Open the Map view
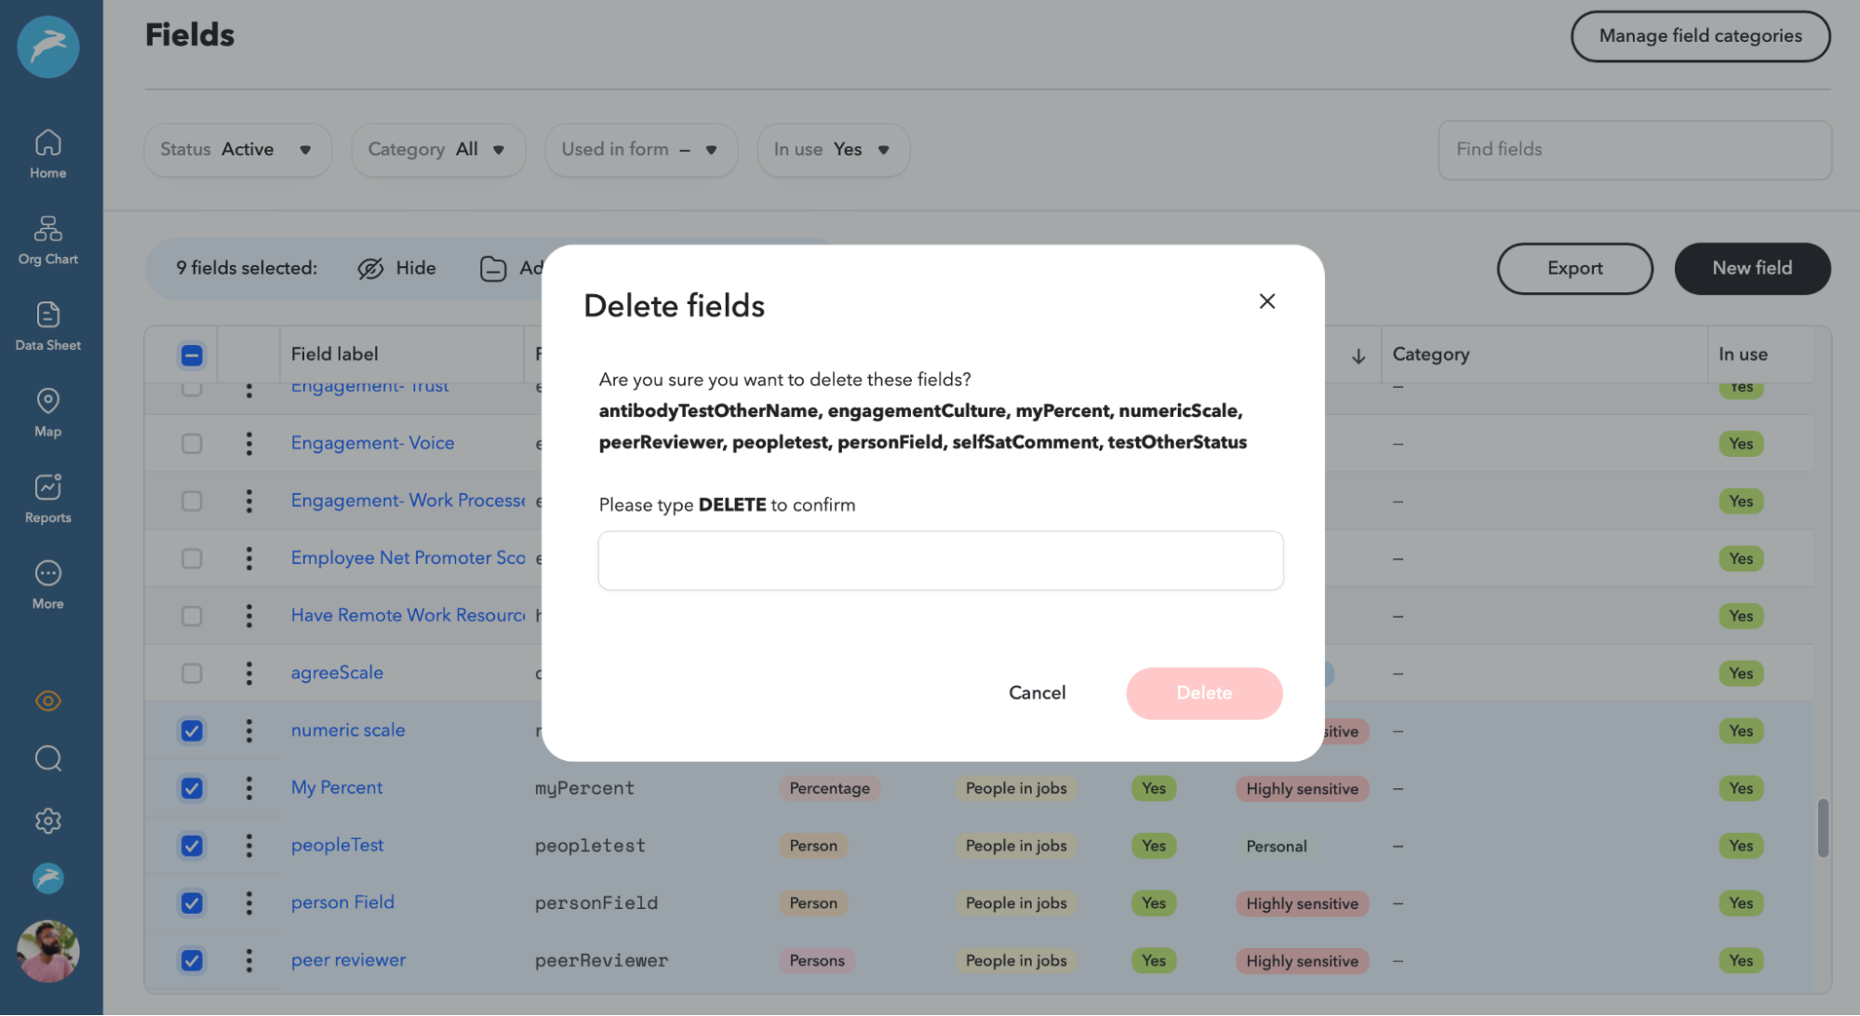This screenshot has height=1016, width=1860. coord(47,409)
